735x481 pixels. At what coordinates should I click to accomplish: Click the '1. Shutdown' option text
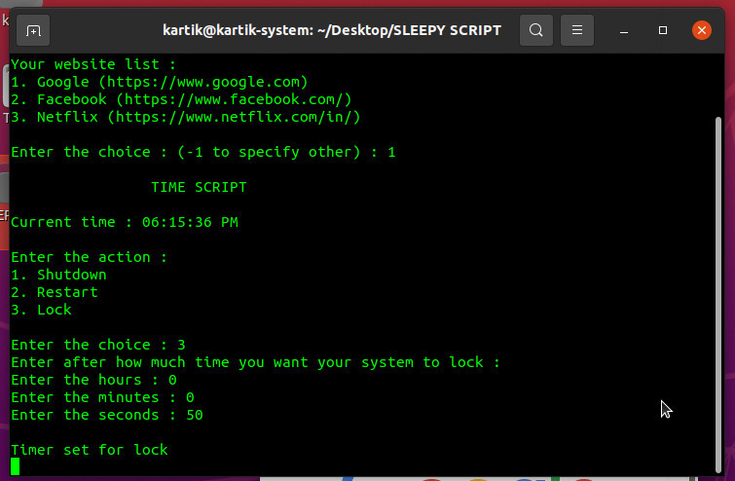58,275
